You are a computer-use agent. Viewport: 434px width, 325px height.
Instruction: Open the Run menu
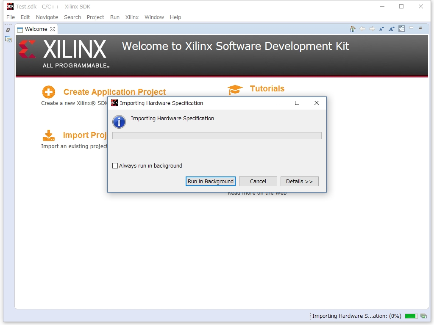[115, 17]
